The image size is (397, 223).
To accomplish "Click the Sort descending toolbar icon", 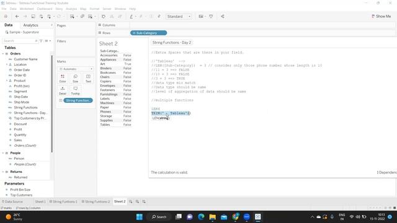I will click(x=120, y=17).
